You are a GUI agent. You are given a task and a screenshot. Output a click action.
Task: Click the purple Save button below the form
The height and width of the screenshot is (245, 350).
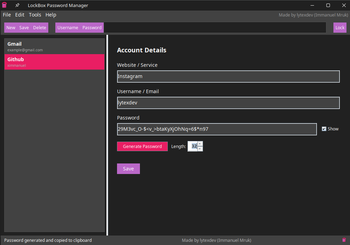(128, 169)
